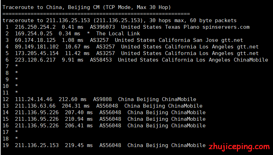Select '206.41 ms' latency value

tap(79, 126)
